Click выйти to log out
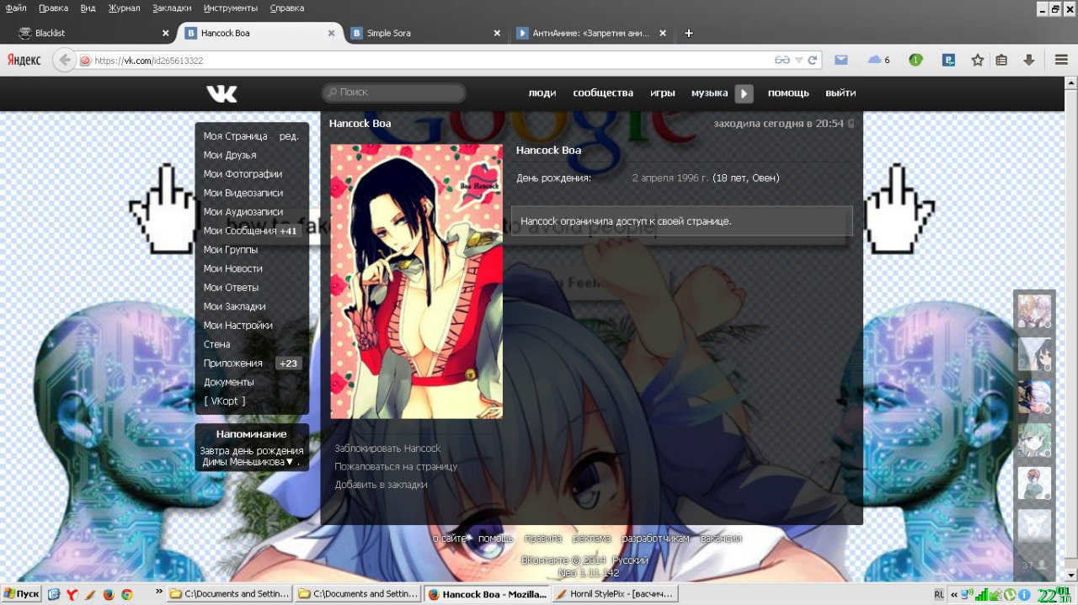 coord(841,93)
